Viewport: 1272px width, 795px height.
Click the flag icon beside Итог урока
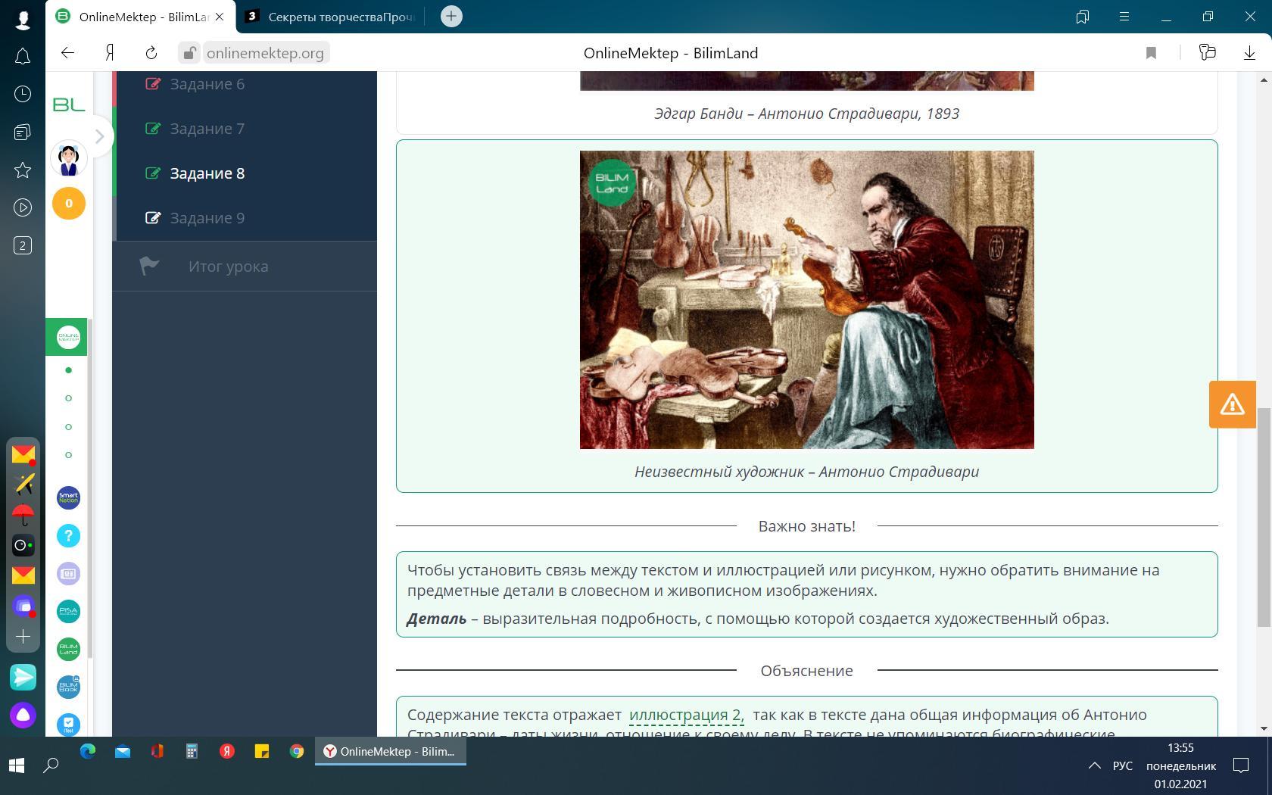click(x=149, y=266)
